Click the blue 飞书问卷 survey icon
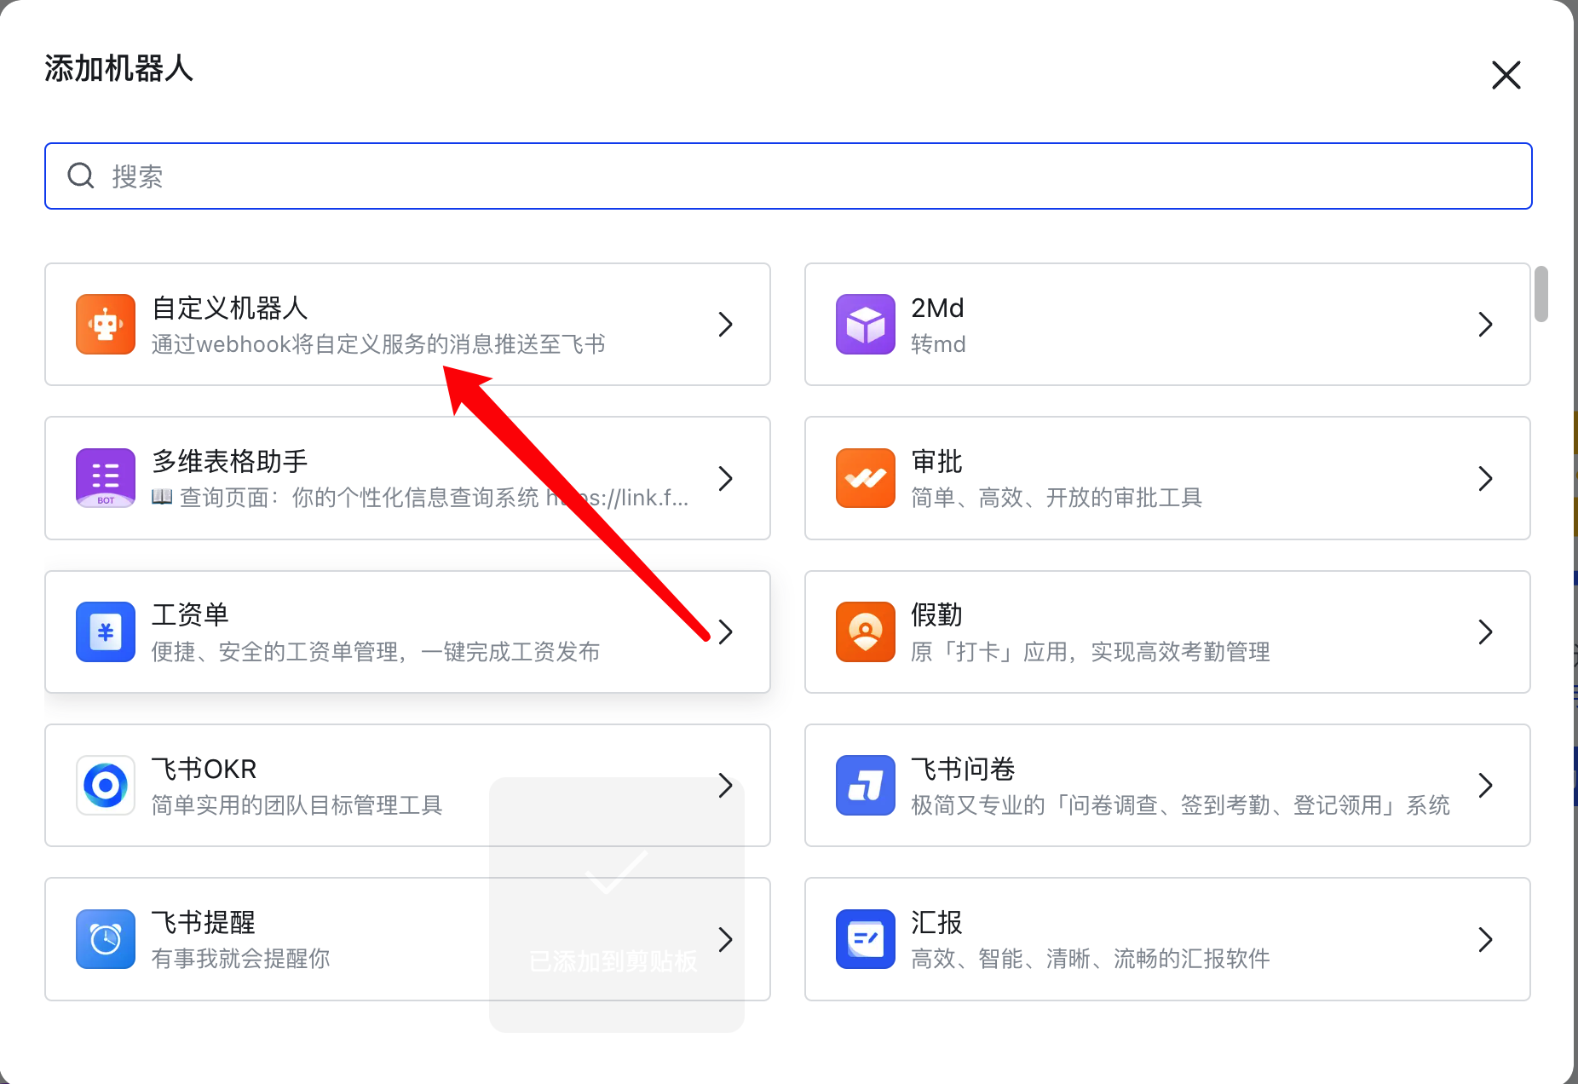This screenshot has height=1084, width=1578. [x=866, y=786]
